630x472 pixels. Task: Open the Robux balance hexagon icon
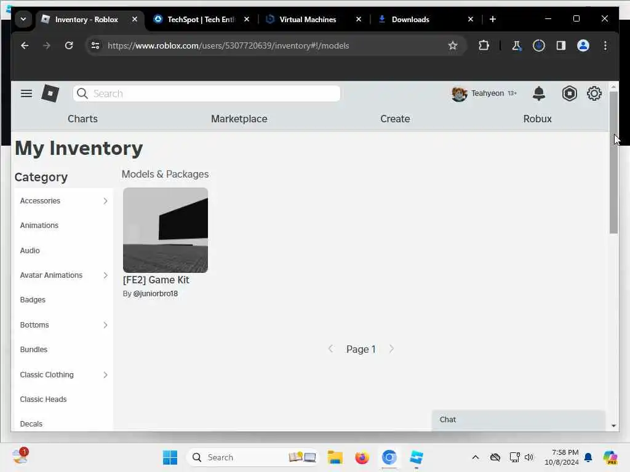coord(569,93)
